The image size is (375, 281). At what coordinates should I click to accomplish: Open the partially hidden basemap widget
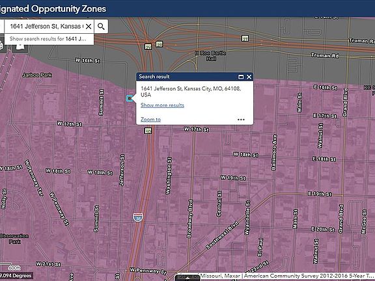pos(1,45)
